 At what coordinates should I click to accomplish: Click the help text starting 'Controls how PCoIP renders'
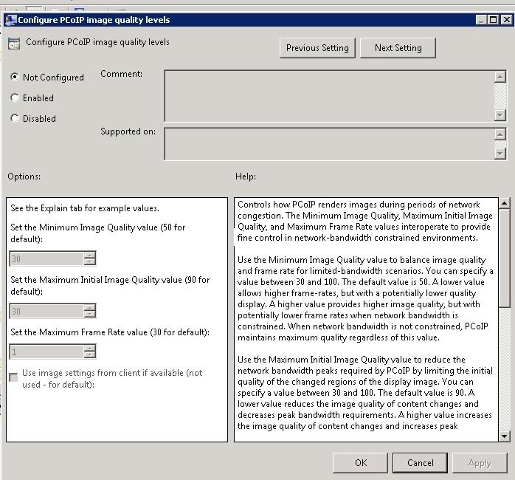point(365,221)
